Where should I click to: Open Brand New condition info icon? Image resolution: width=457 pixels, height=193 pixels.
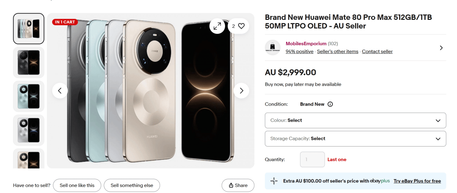(330, 104)
